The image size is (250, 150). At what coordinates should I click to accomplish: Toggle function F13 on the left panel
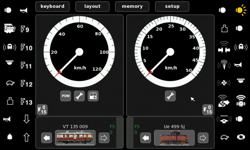26,102
